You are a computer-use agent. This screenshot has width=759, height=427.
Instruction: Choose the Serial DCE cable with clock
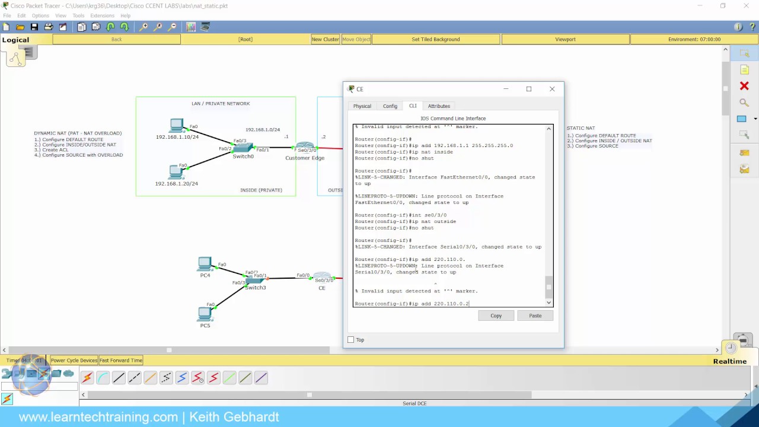tap(198, 378)
